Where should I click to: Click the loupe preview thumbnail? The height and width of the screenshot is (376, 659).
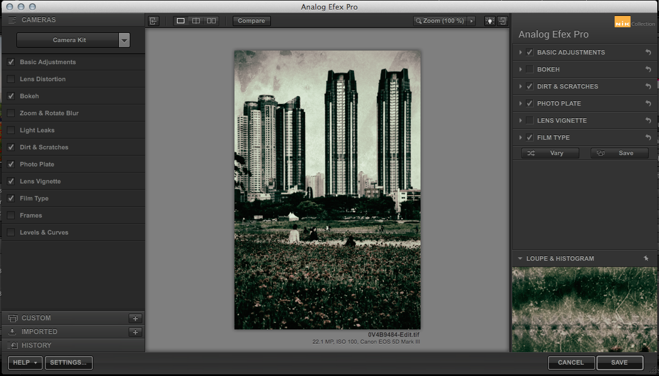click(x=585, y=310)
